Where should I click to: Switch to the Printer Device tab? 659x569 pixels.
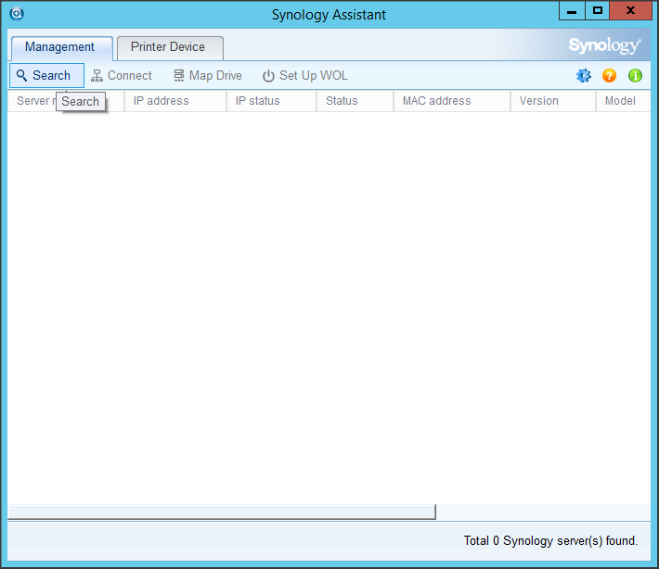[x=169, y=47]
